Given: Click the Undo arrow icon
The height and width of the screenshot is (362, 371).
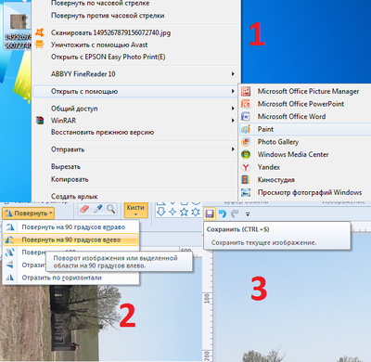Looking at the screenshot, I should click(223, 213).
